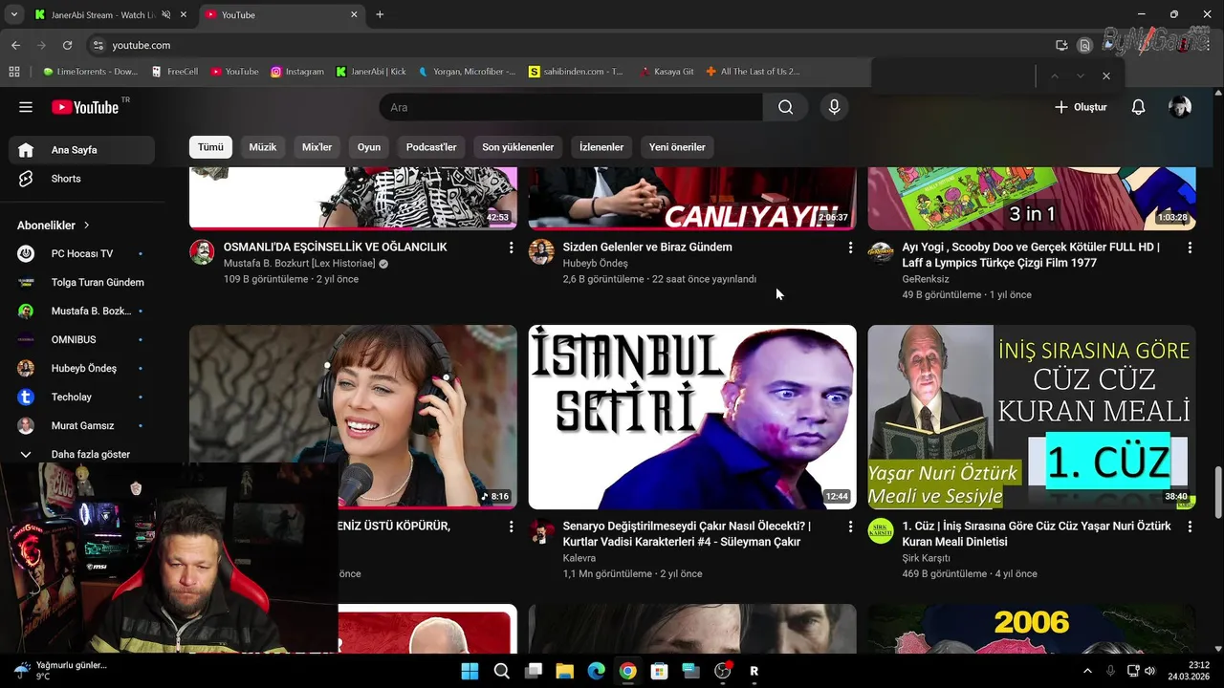Open Shorts in the sidebar

click(x=82, y=179)
